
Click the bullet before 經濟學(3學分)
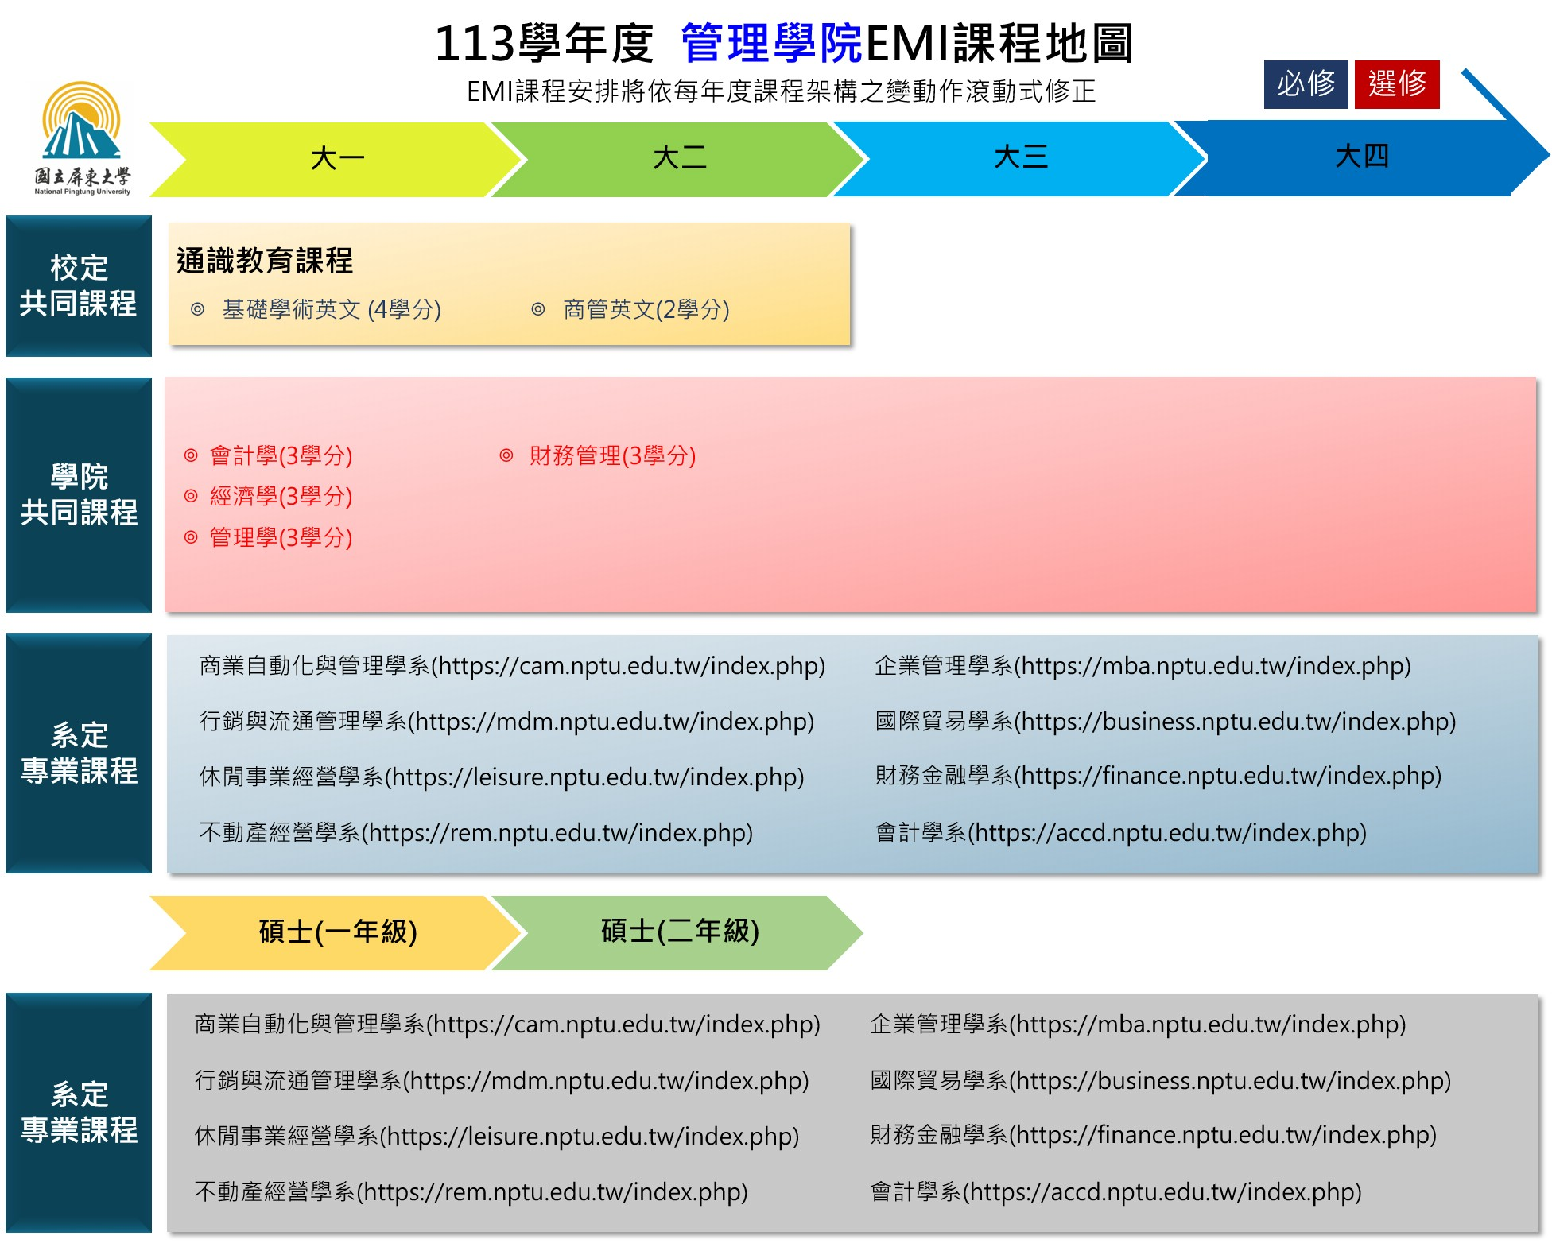coord(191,496)
